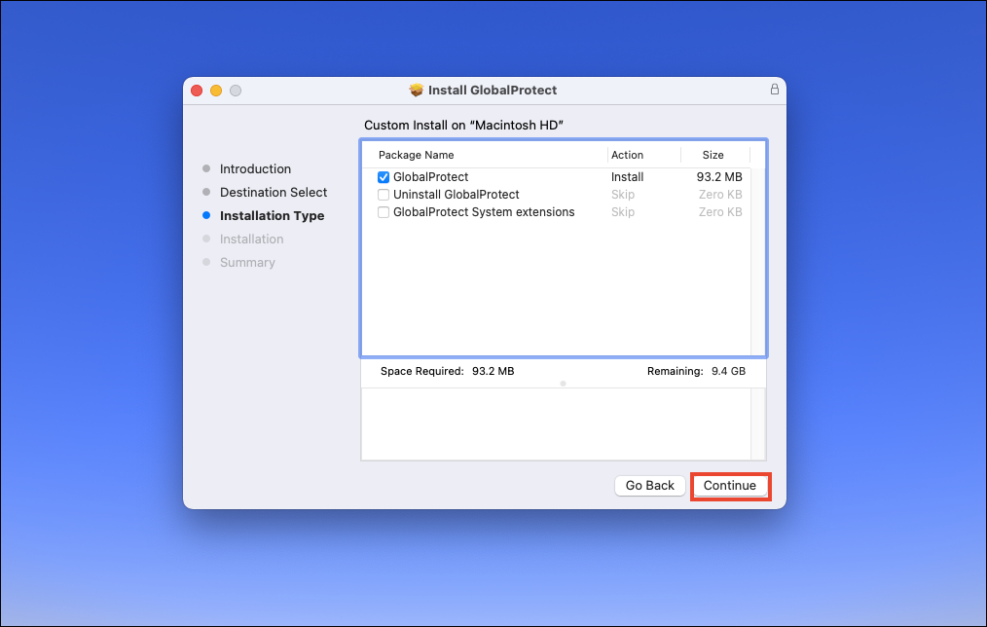Viewport: 987px width, 627px height.
Task: Uncheck the GlobalProtect package checkbox
Action: 384,177
